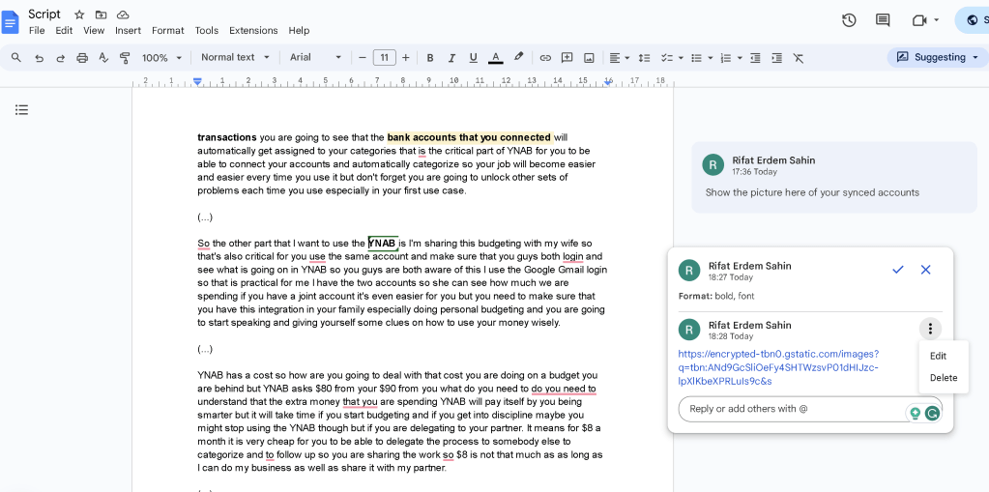Run spelling and grammar check
This screenshot has width=989, height=492.
103,58
